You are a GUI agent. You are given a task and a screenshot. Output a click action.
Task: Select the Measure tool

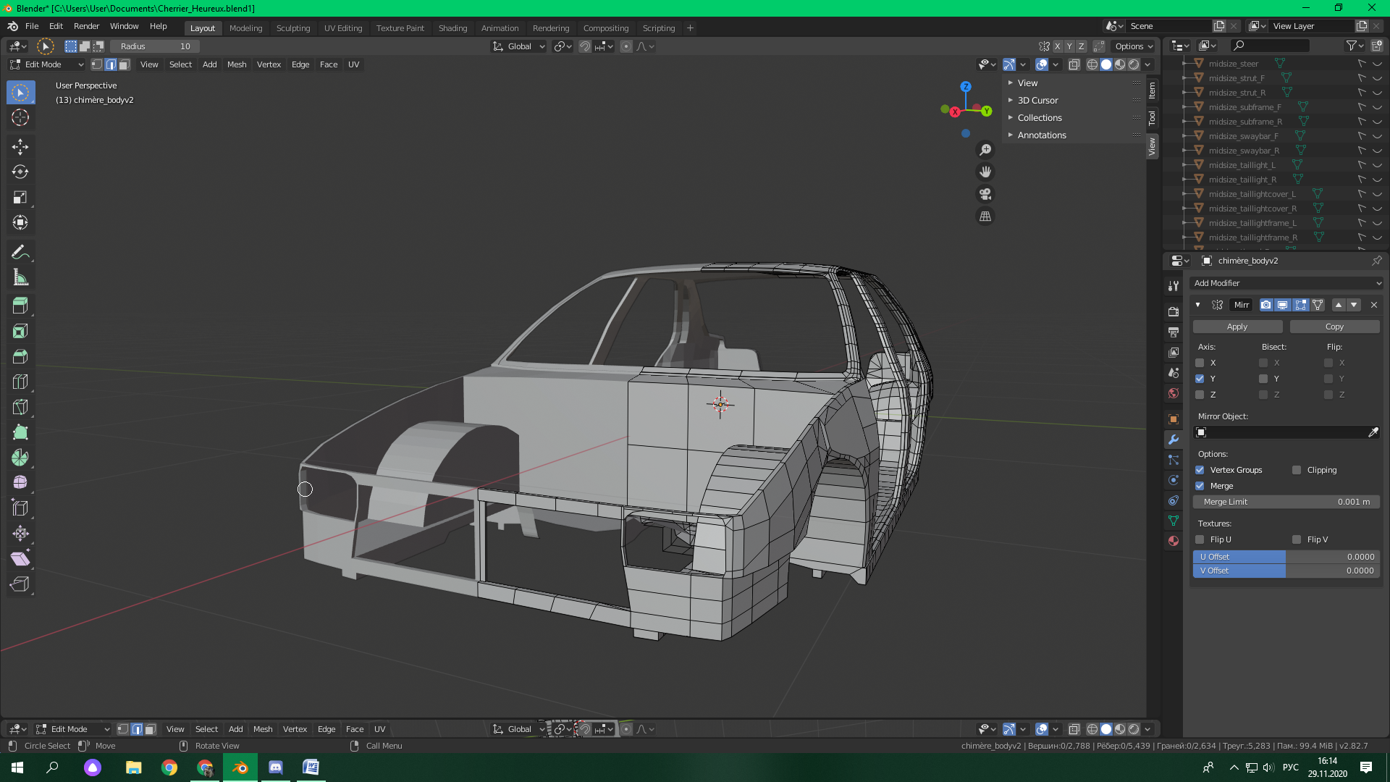point(20,278)
